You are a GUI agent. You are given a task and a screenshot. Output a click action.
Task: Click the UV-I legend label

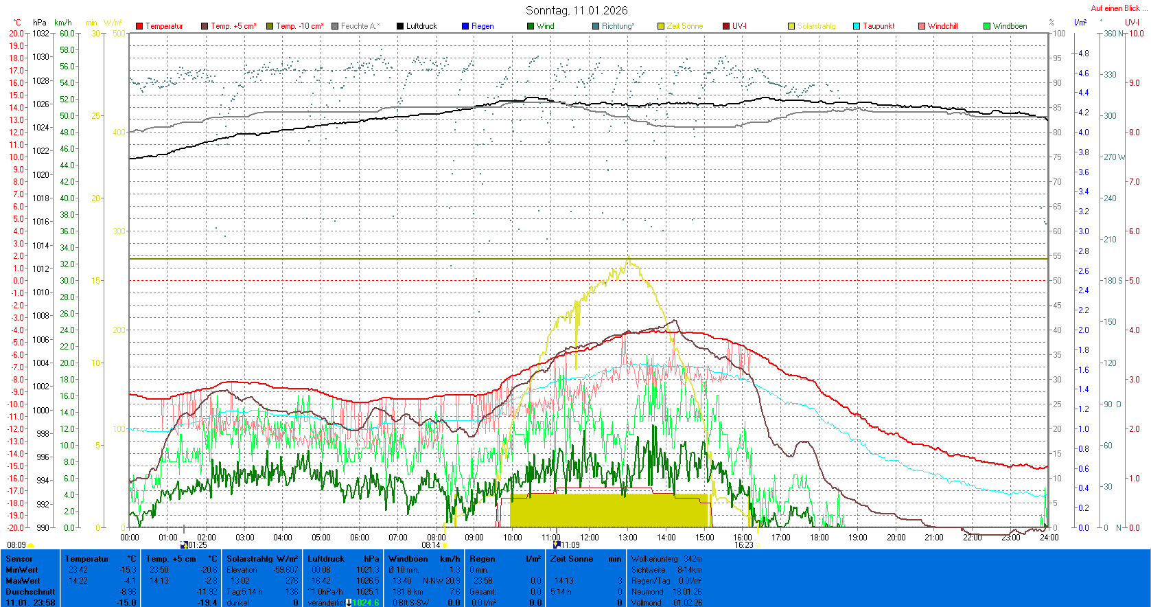click(739, 26)
